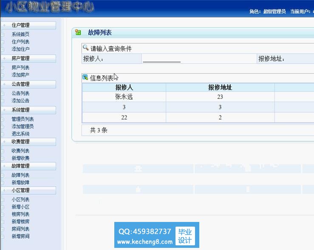
Task: Go to 新增房间 page
Action: pos(20,236)
